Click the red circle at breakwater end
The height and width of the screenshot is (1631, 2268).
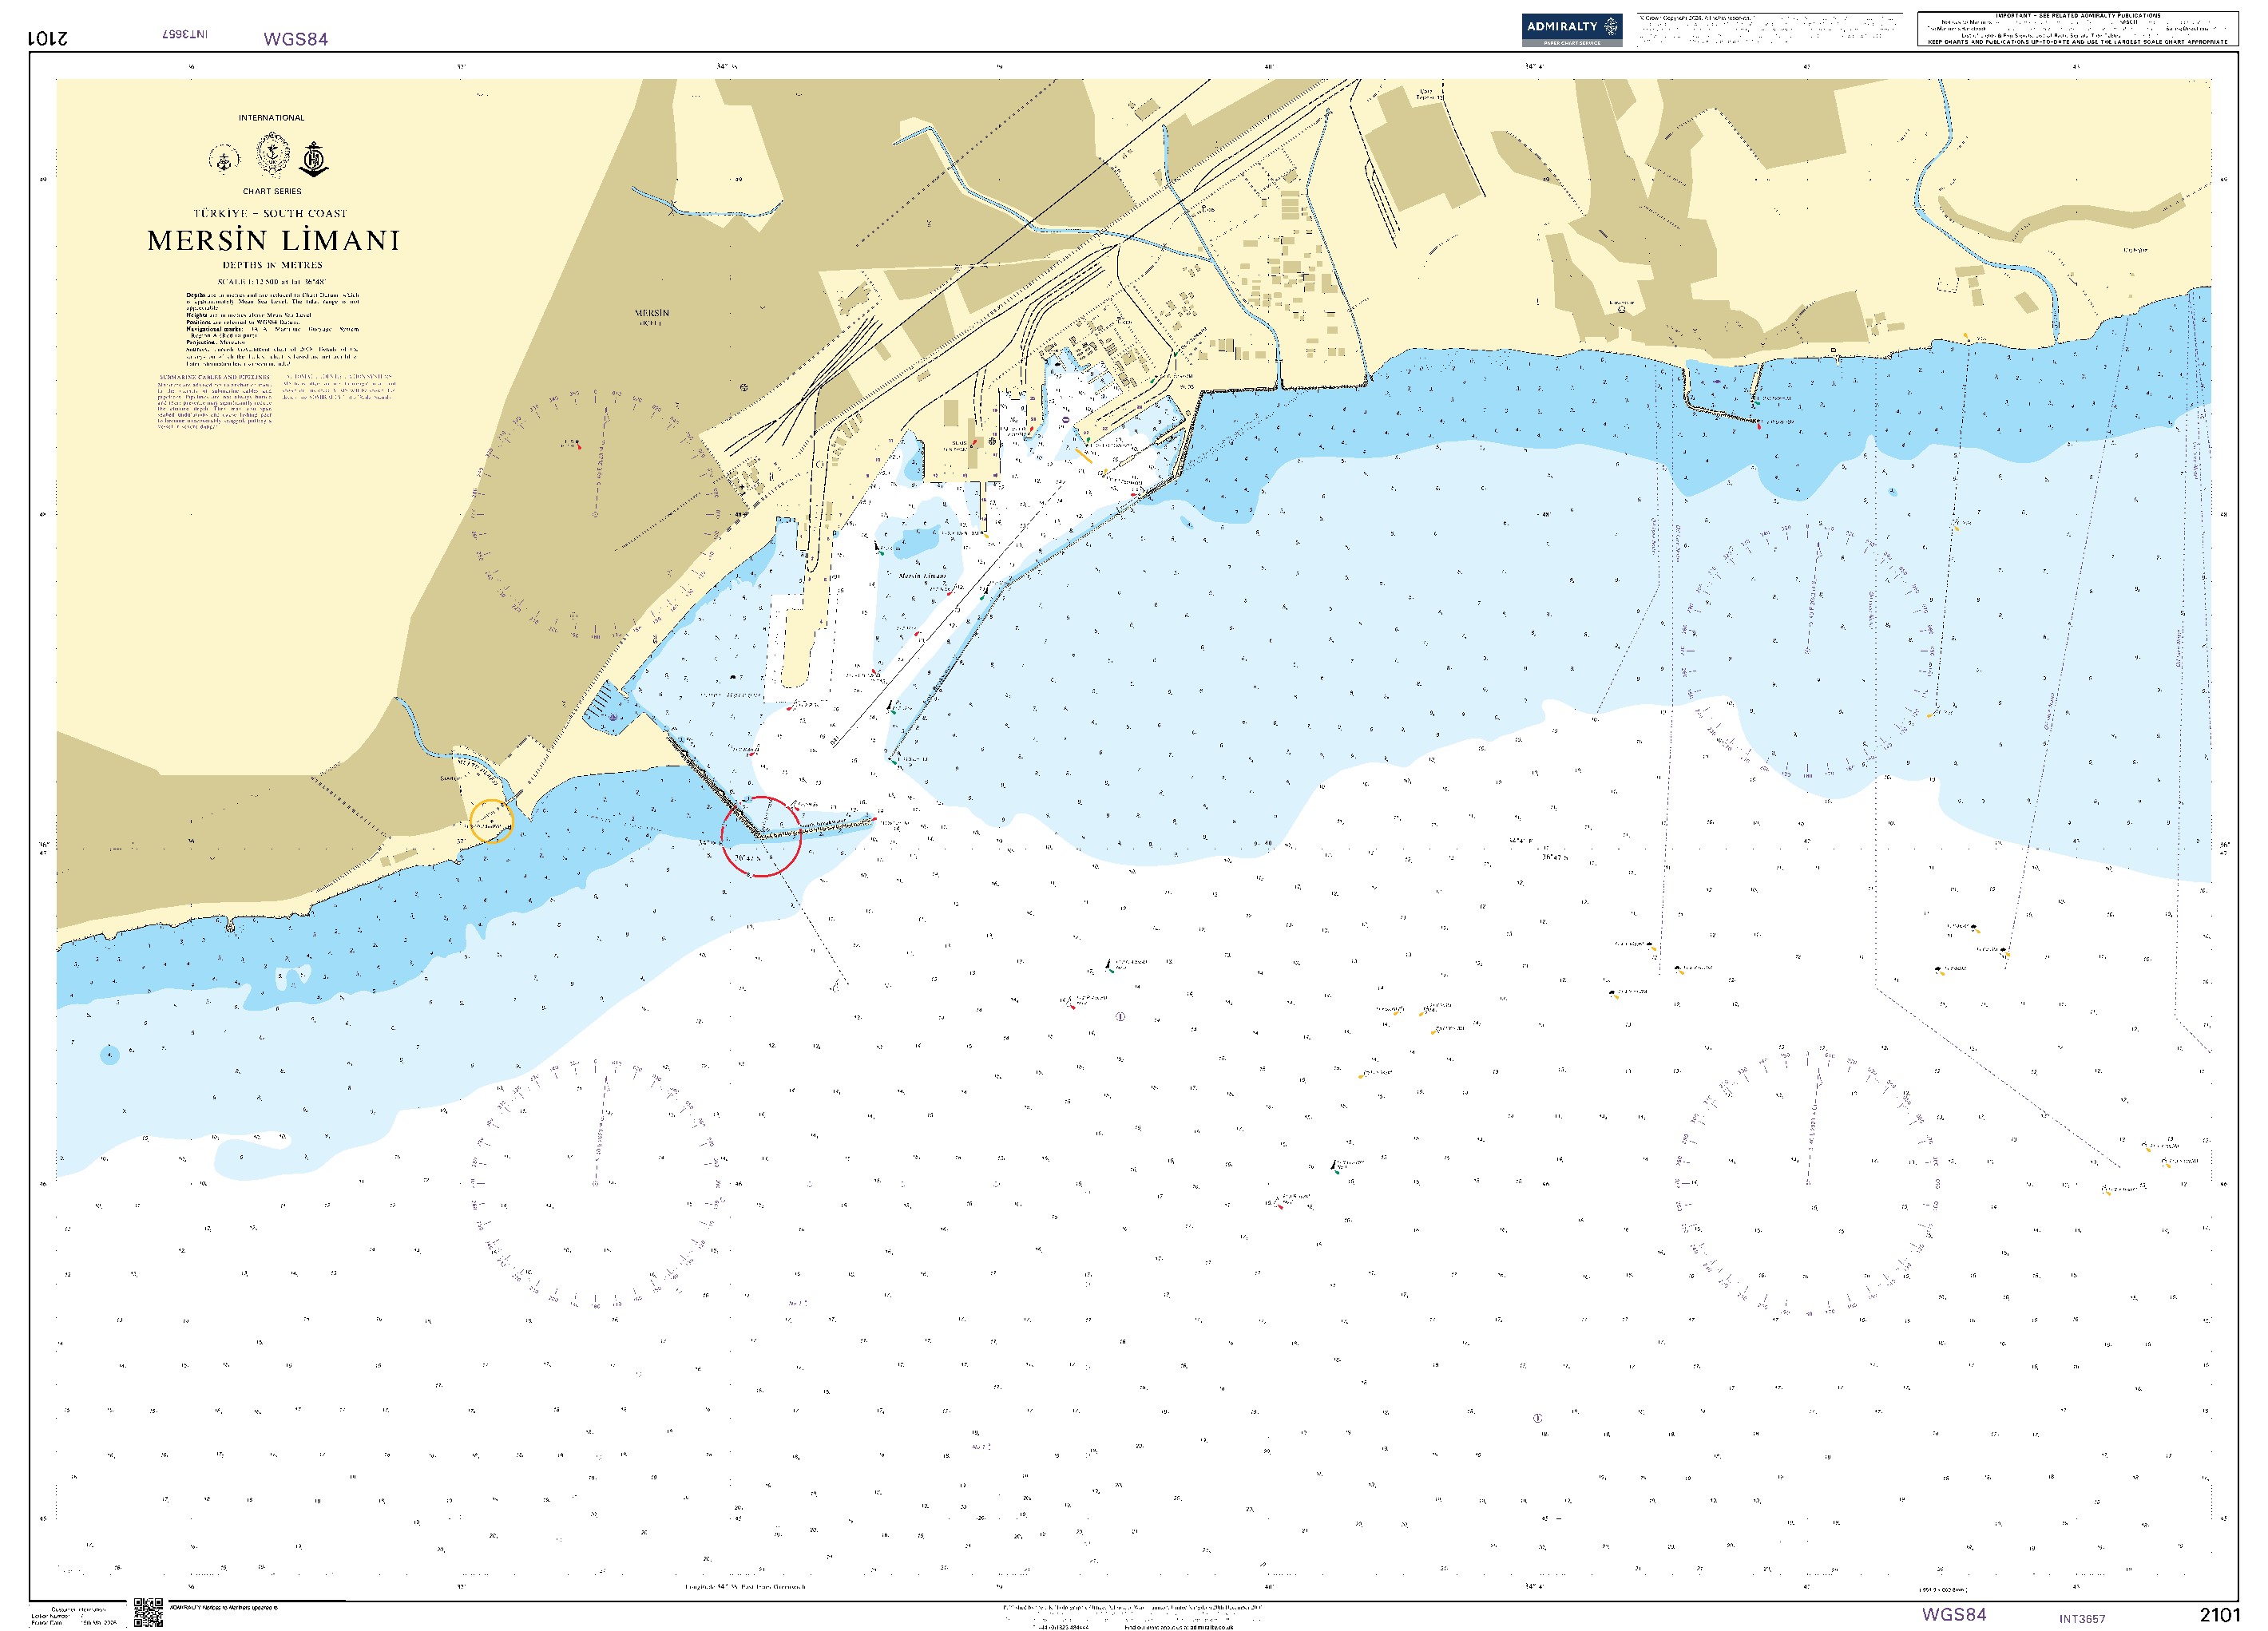coord(761,837)
